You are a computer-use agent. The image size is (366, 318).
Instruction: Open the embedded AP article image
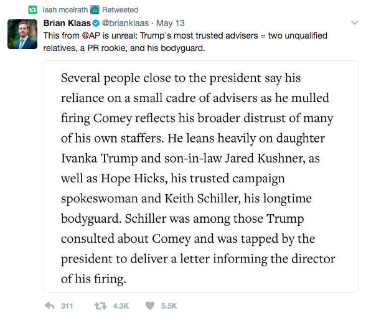[201, 177]
